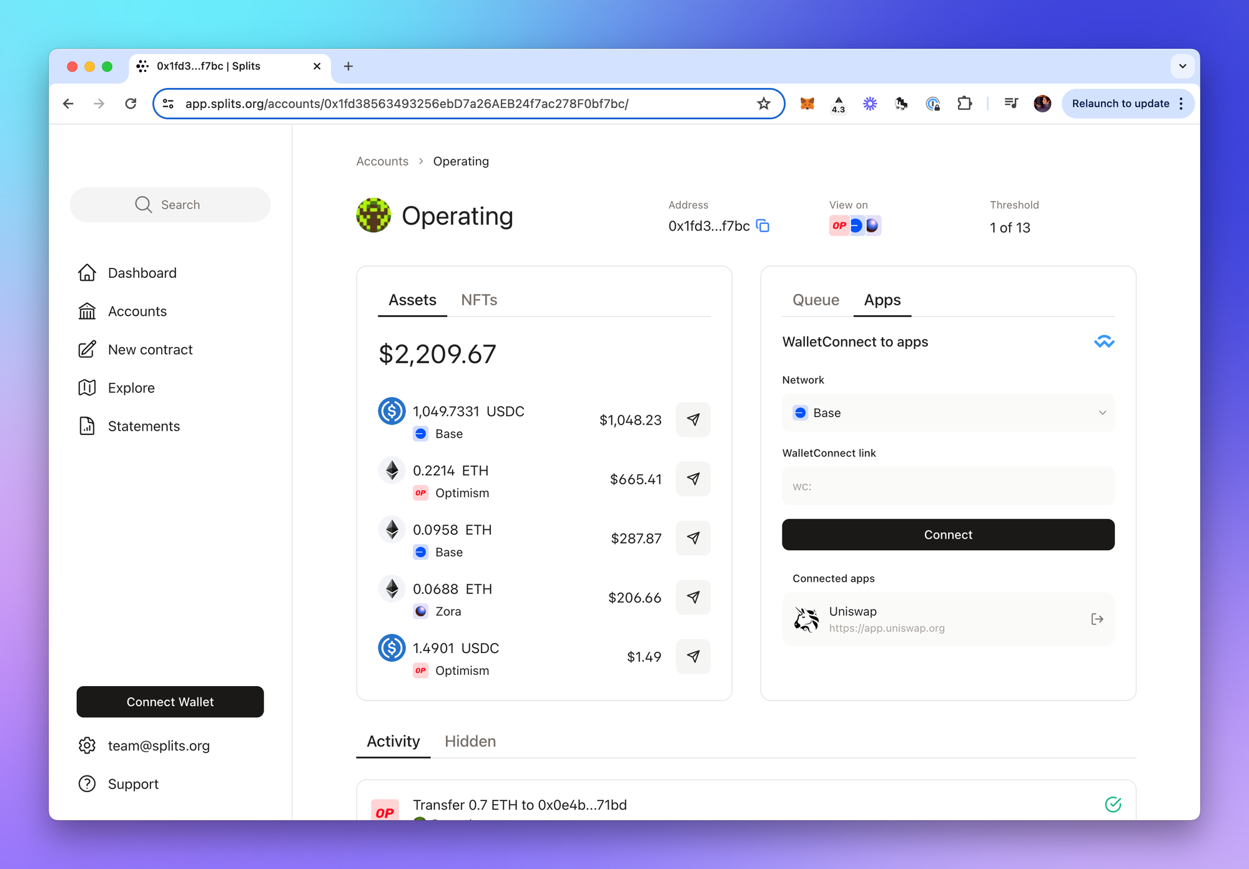1249x869 pixels.
Task: Open MetaMask fox extension icon
Action: 807,104
